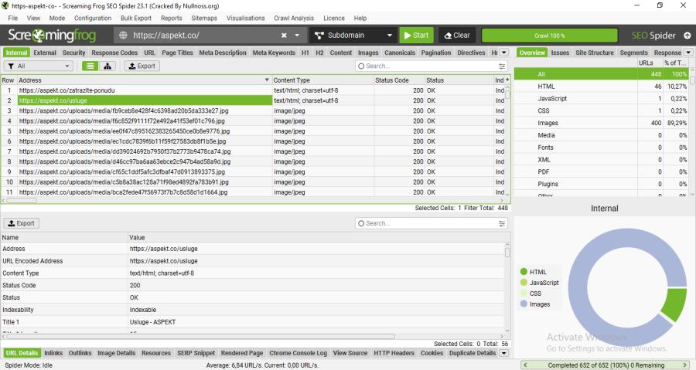This screenshot has height=370, width=696.
Task: Open the Configuration menu
Action: [93, 19]
